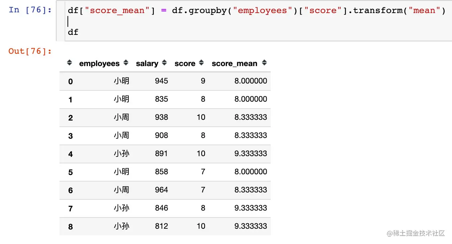452x244 pixels.
Task: Click the In [76] prompt label
Action: [x=30, y=10]
